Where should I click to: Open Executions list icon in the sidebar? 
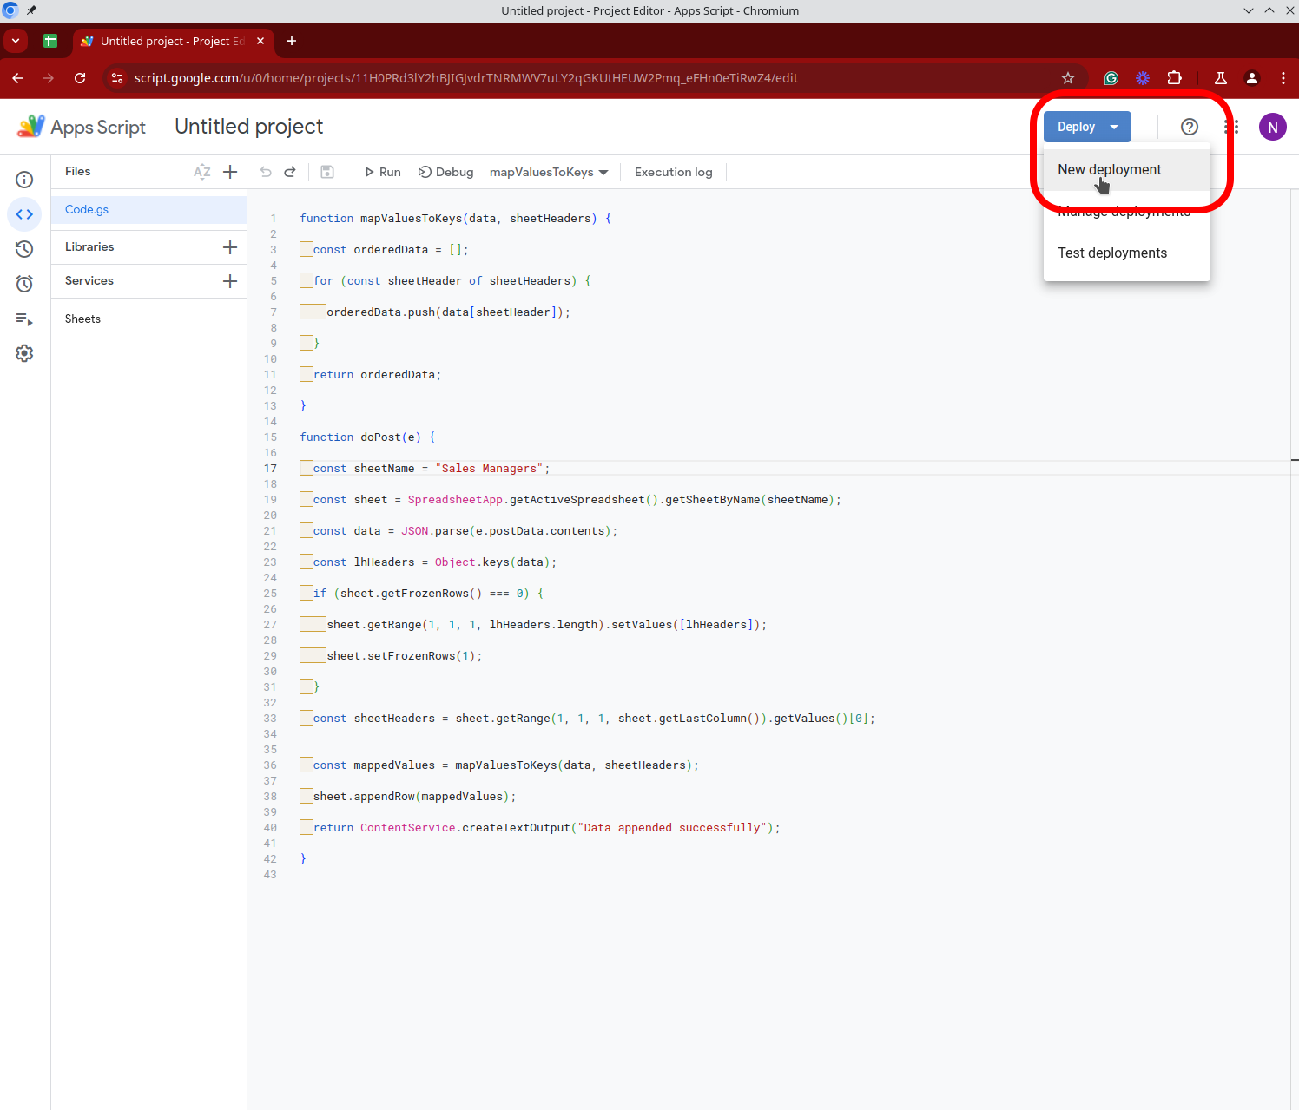[x=24, y=319]
